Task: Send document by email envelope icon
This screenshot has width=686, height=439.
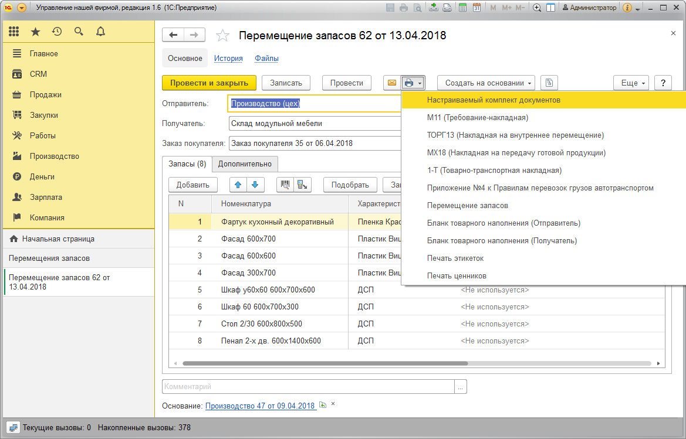Action: [392, 83]
